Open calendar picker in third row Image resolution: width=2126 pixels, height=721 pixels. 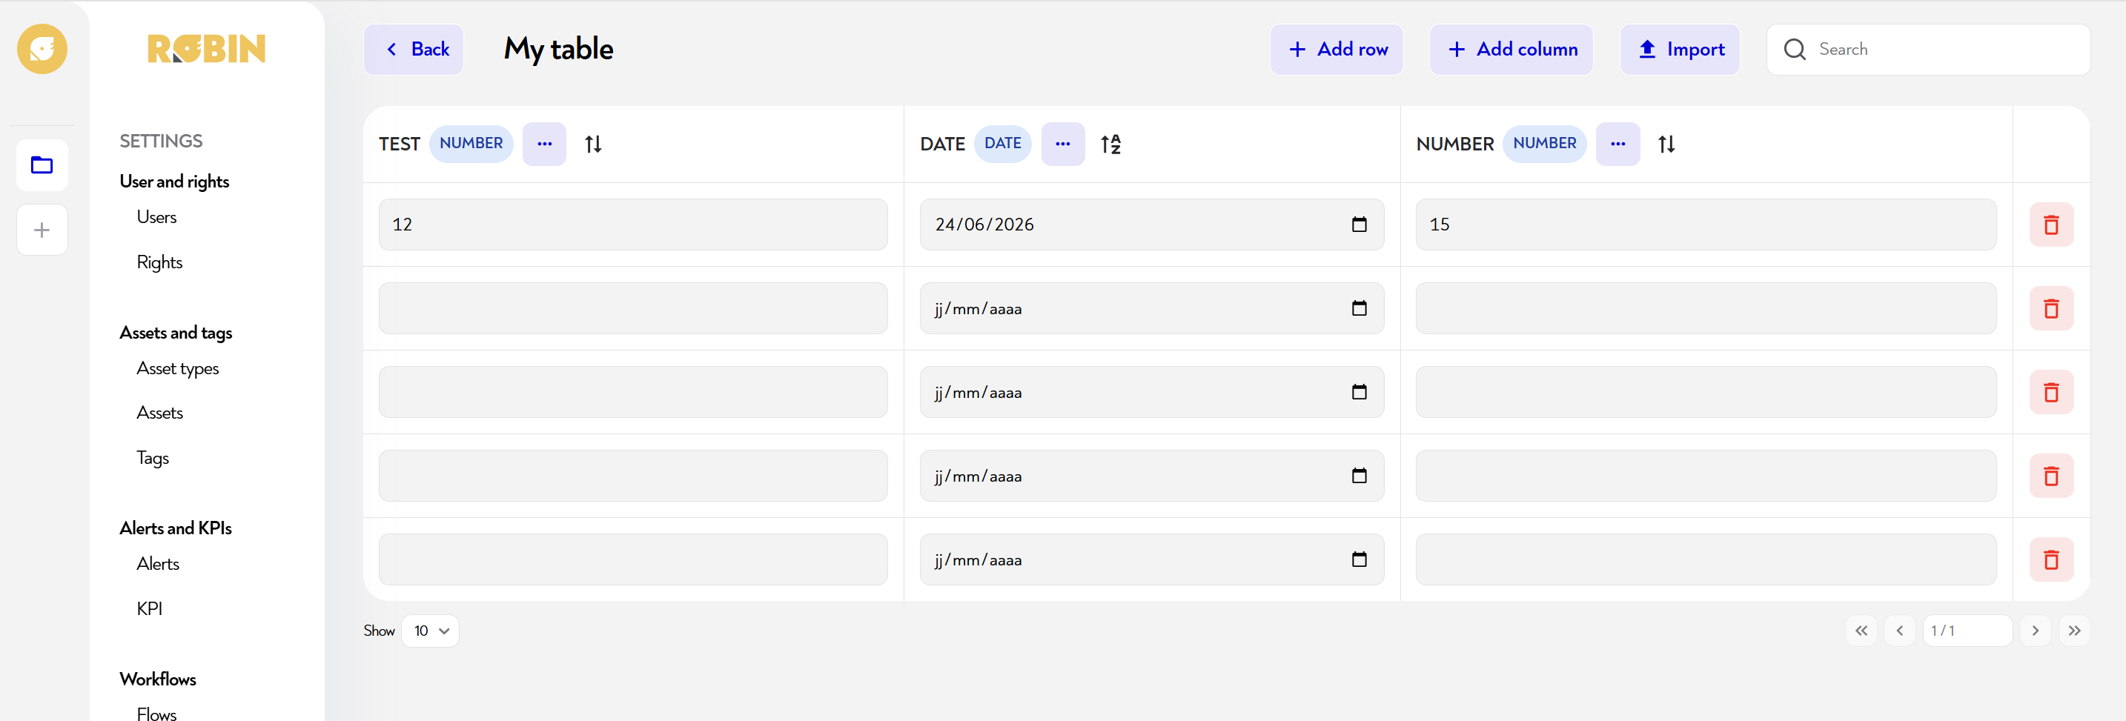[x=1359, y=392]
